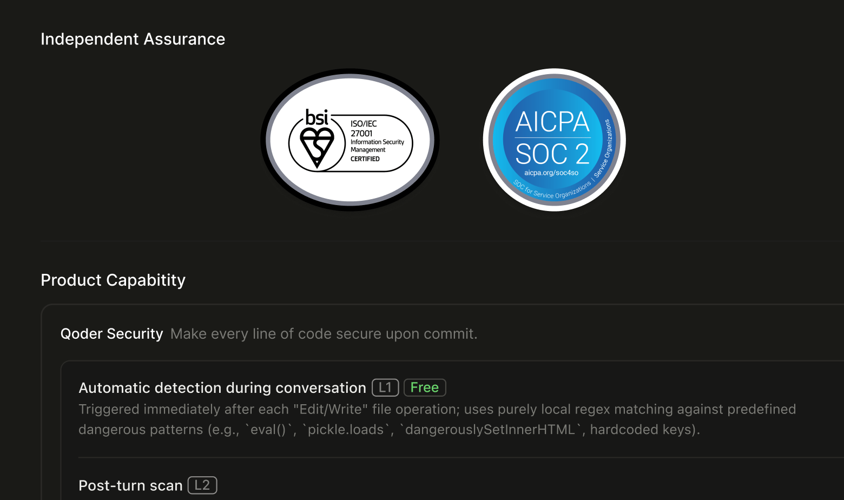844x500 pixels.
Task: Click the SOC 2 text in the seal
Action: tap(552, 154)
